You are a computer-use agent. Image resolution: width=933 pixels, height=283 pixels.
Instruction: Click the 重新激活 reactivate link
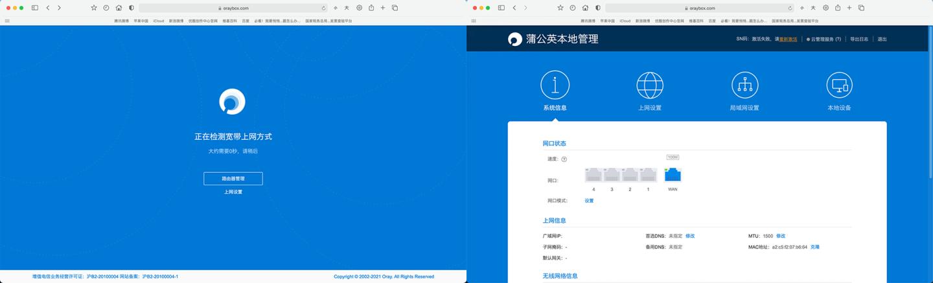pyautogui.click(x=788, y=40)
